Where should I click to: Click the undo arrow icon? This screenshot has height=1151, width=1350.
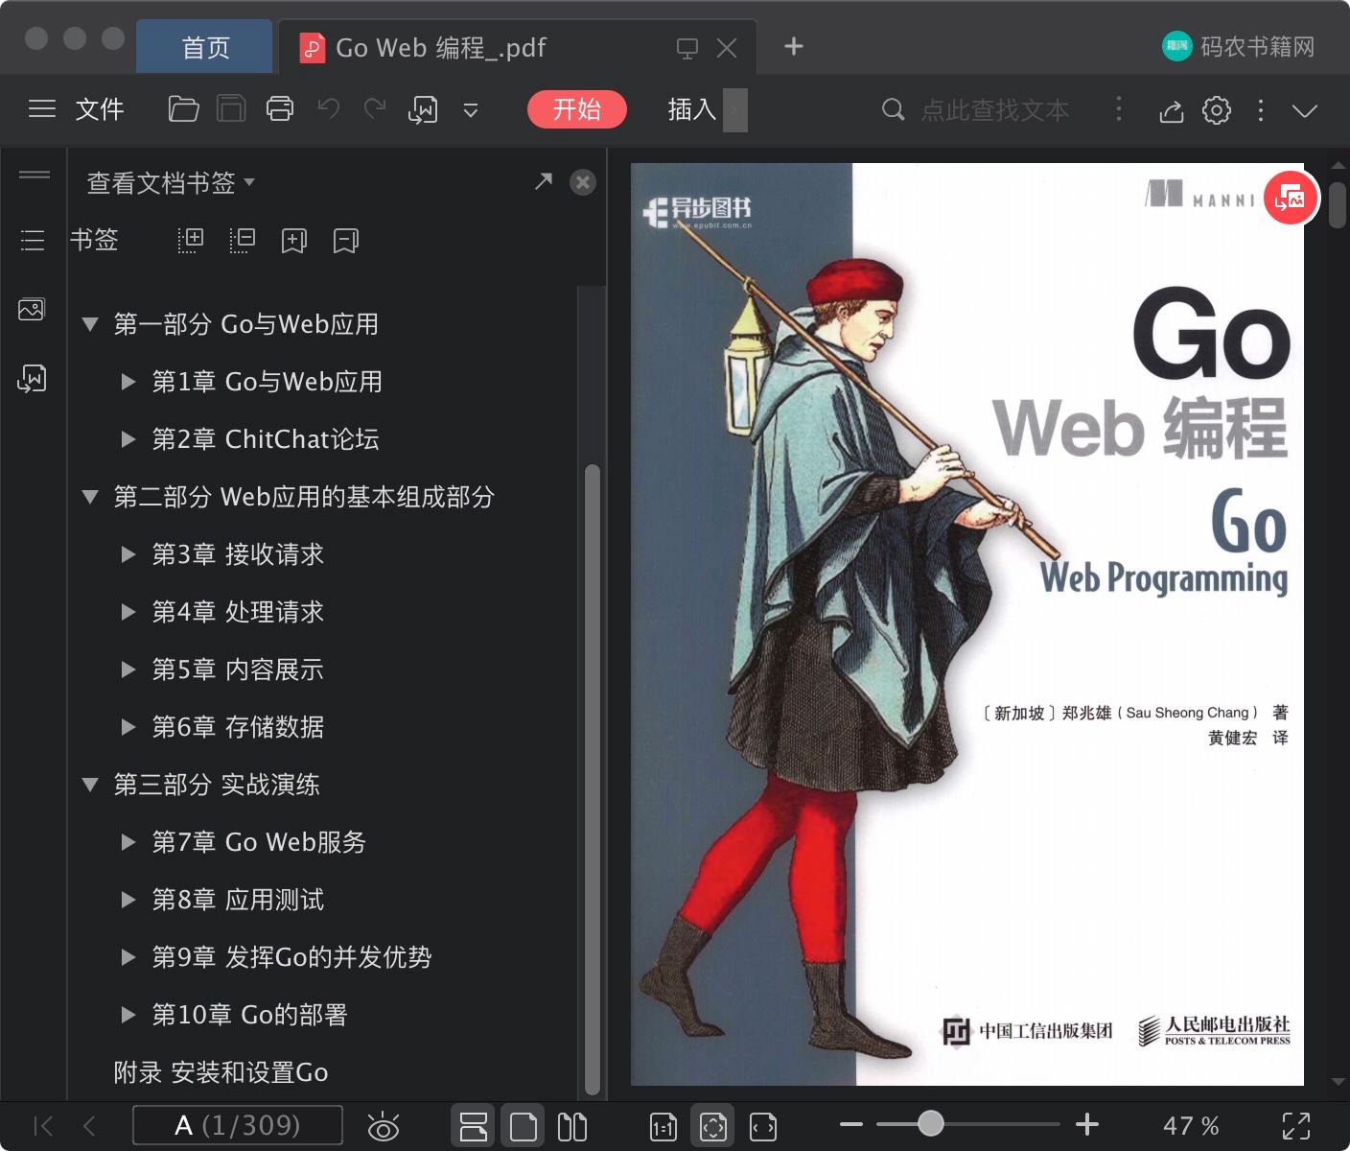[329, 109]
